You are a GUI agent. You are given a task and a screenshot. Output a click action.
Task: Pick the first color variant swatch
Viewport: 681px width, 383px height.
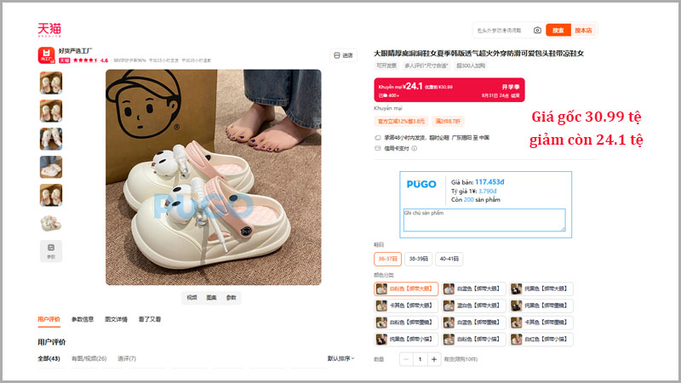click(x=406, y=289)
